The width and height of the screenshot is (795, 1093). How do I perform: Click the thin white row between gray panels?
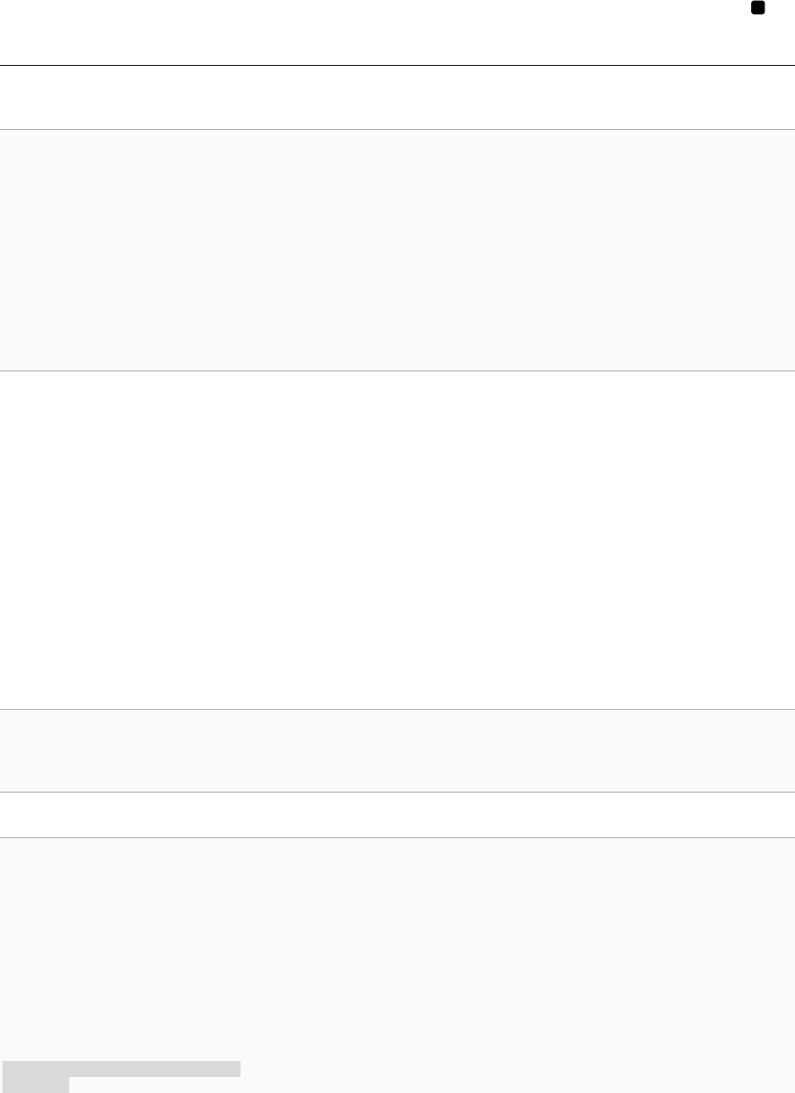click(x=397, y=814)
